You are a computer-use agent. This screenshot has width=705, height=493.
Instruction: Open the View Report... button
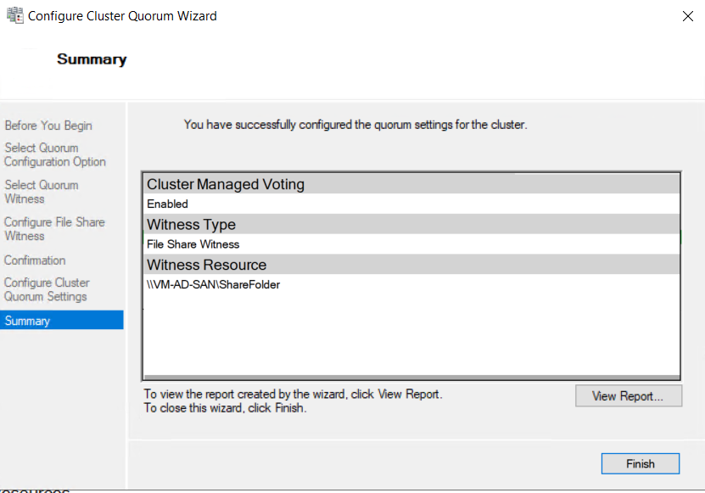point(628,395)
